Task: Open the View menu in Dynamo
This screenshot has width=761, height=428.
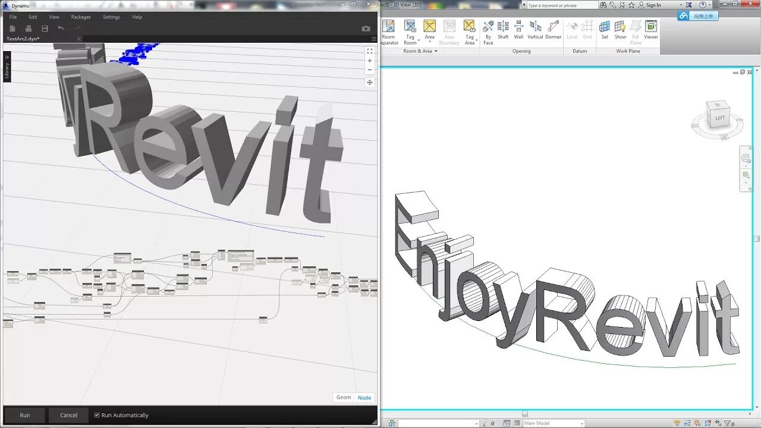Action: click(54, 17)
